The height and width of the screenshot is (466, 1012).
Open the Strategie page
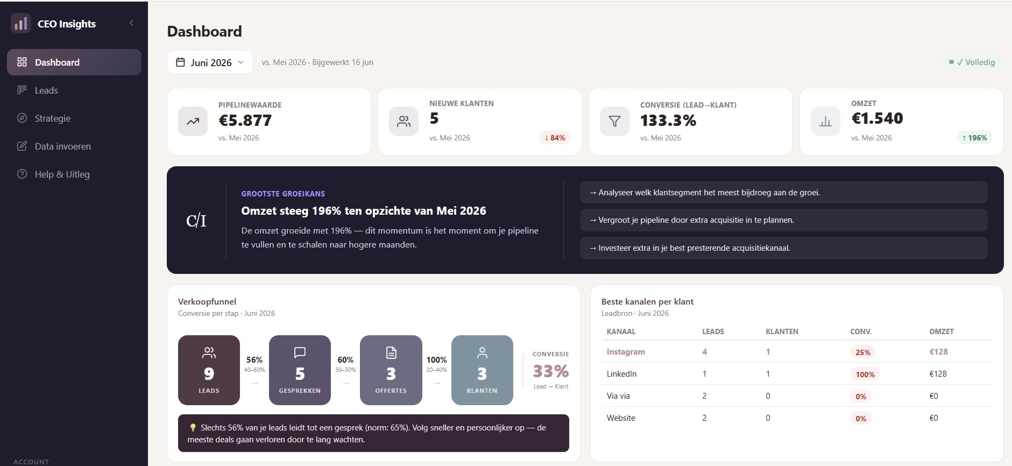74,118
